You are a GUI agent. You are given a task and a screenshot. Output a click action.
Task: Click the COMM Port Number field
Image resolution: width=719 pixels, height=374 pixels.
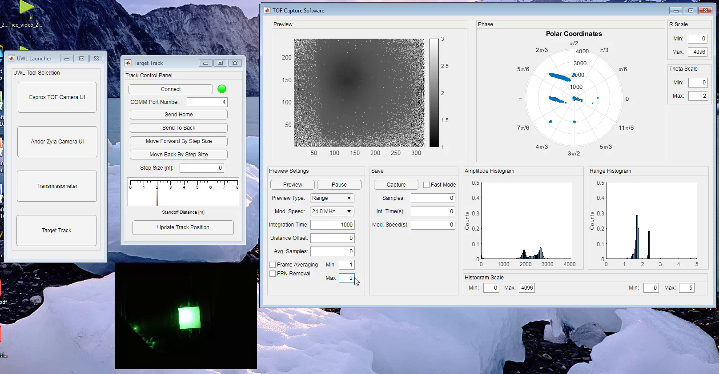(x=207, y=102)
